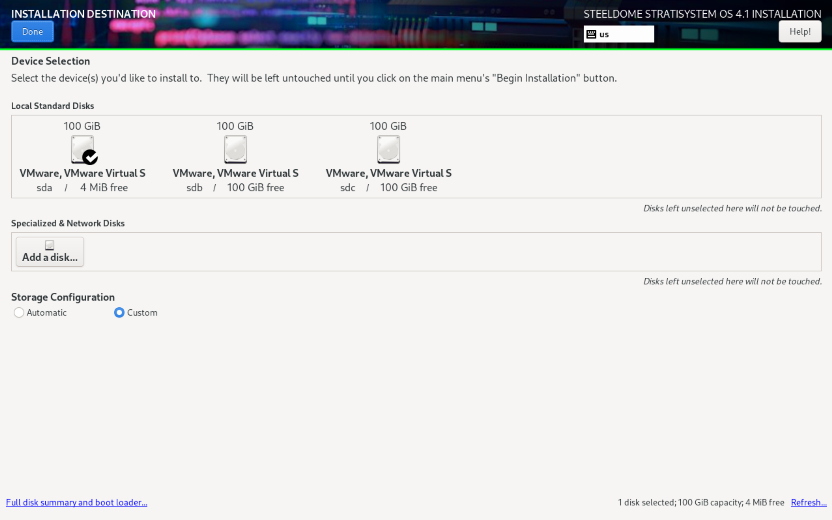Click the Refresh... link

point(808,502)
